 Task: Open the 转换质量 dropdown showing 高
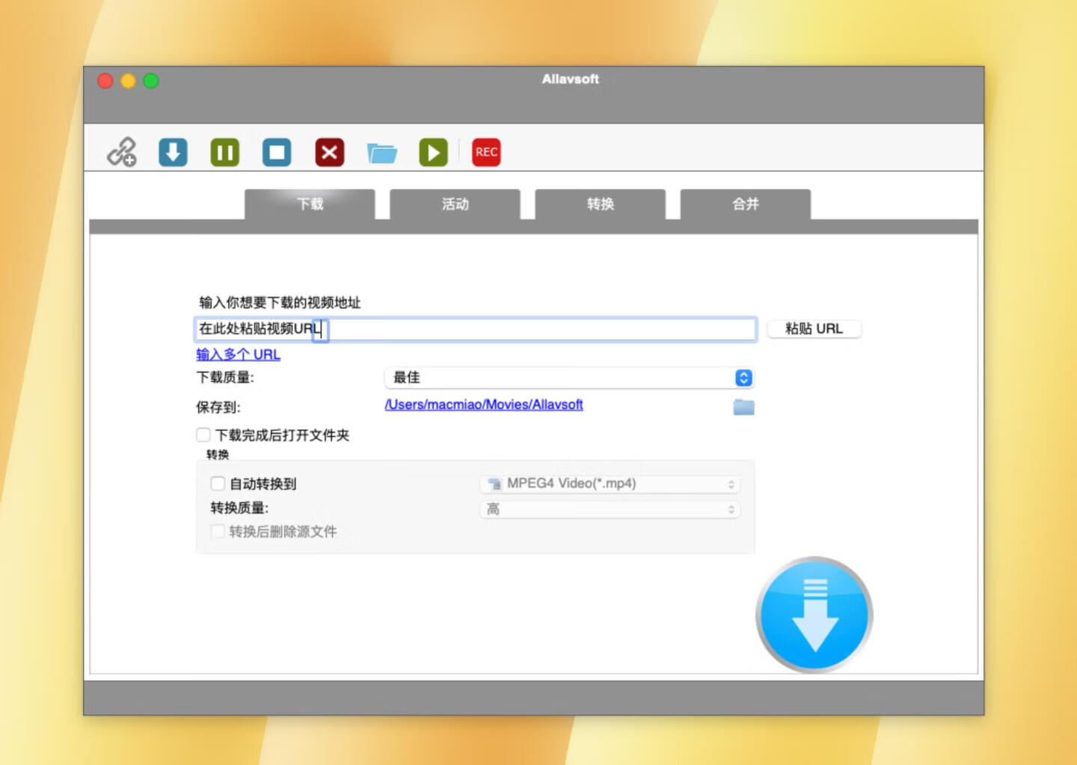(610, 509)
